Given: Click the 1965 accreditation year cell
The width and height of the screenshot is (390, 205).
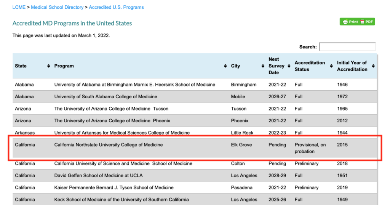Looking at the screenshot, I should pos(342,109).
